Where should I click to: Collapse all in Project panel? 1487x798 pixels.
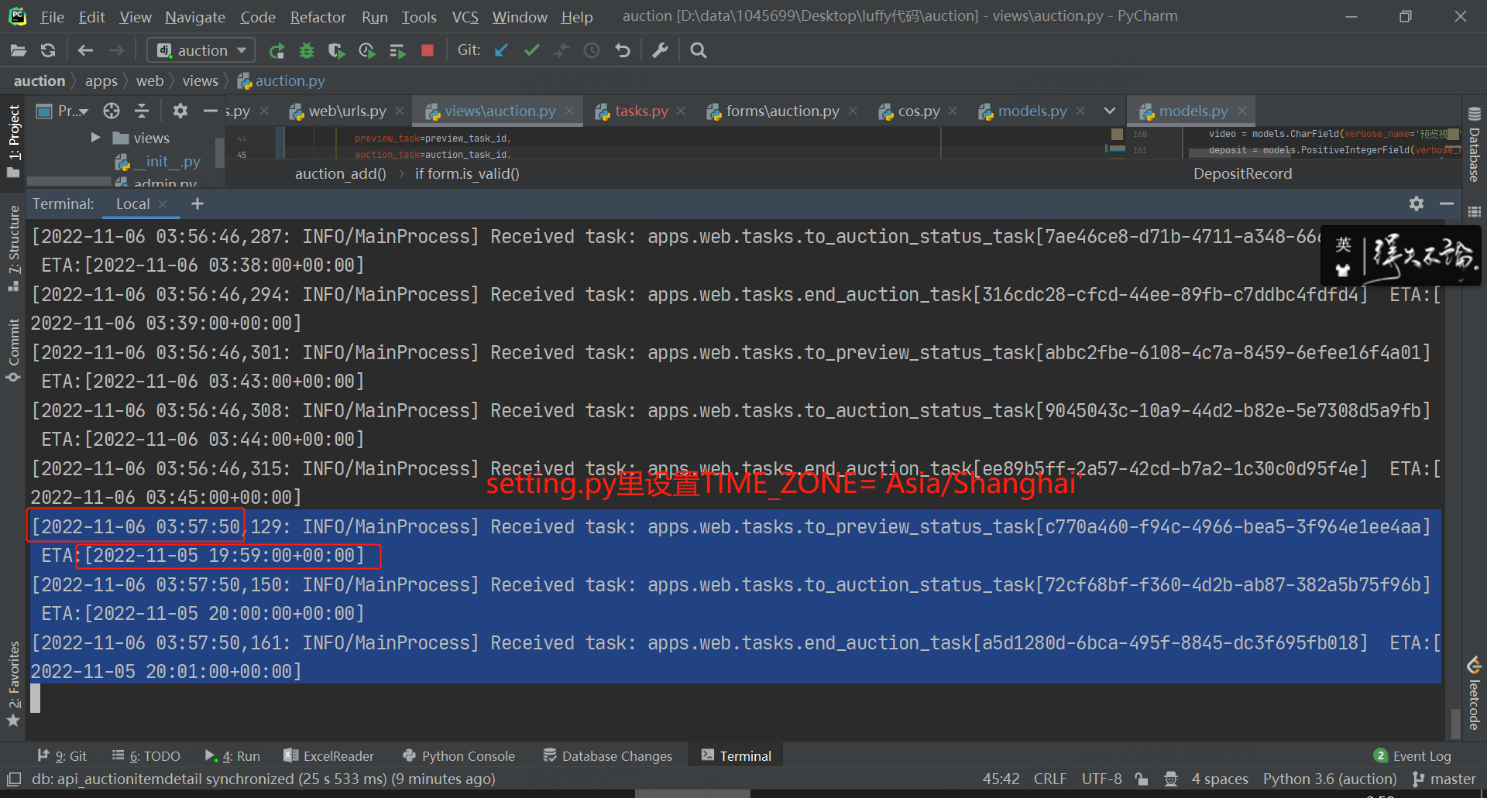[142, 111]
